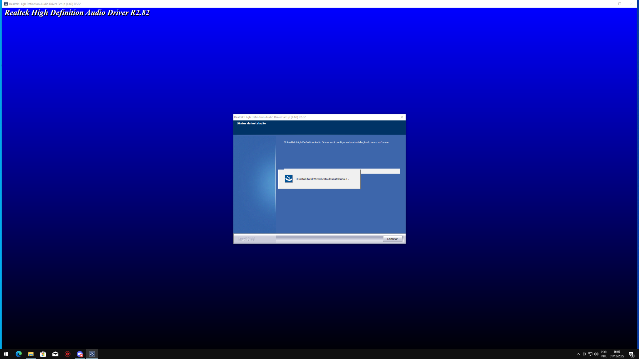
Task: Click the 'Status da instalação' heading
Action: pos(251,123)
